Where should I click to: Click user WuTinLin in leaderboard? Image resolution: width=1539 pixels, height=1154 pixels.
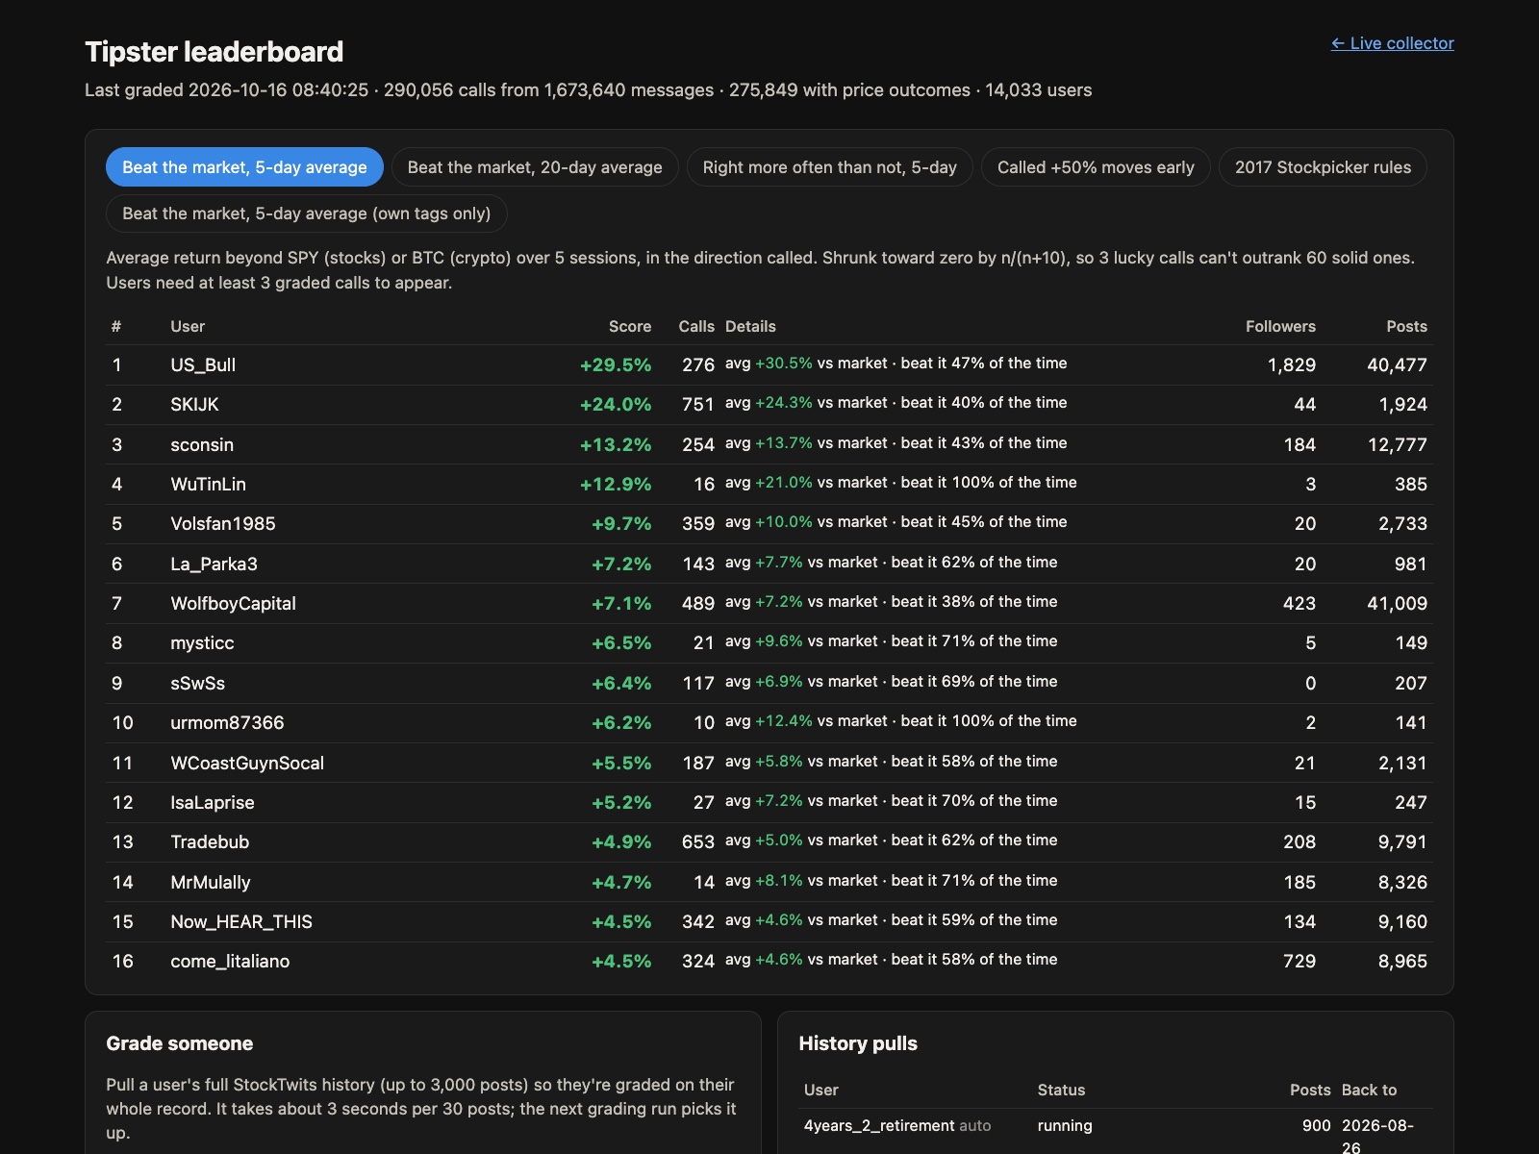(x=208, y=485)
